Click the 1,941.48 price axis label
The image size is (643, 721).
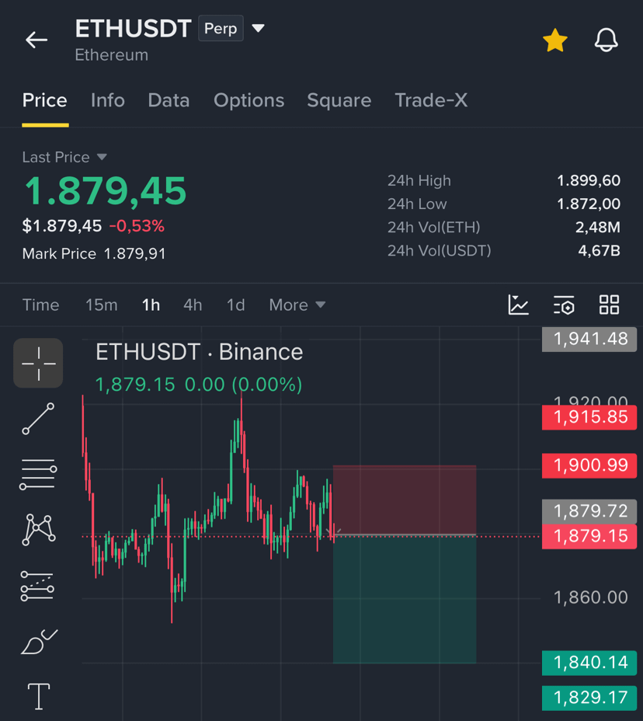[x=589, y=340]
